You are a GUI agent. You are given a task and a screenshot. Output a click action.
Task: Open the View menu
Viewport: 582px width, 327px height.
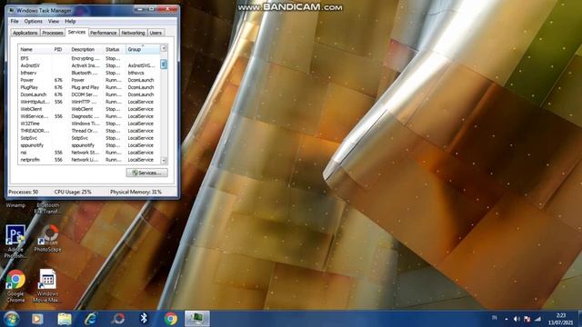pyautogui.click(x=54, y=22)
